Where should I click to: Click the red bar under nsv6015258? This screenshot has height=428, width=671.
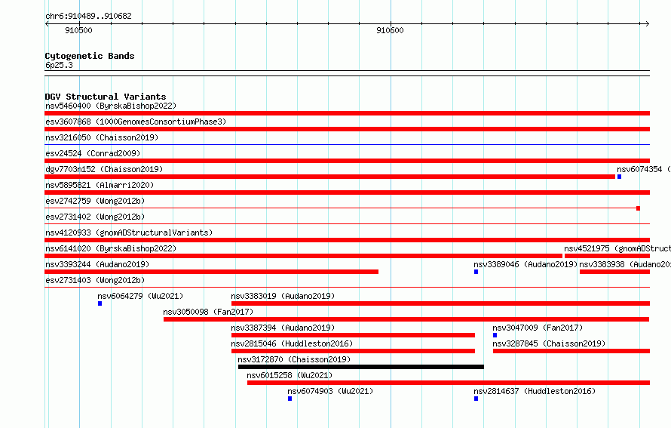point(449,383)
